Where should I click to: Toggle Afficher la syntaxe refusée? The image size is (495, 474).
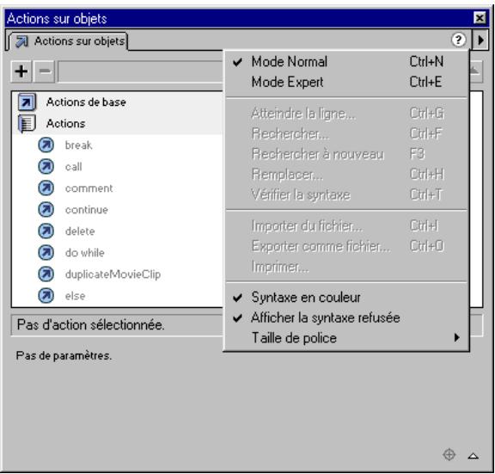(x=346, y=317)
